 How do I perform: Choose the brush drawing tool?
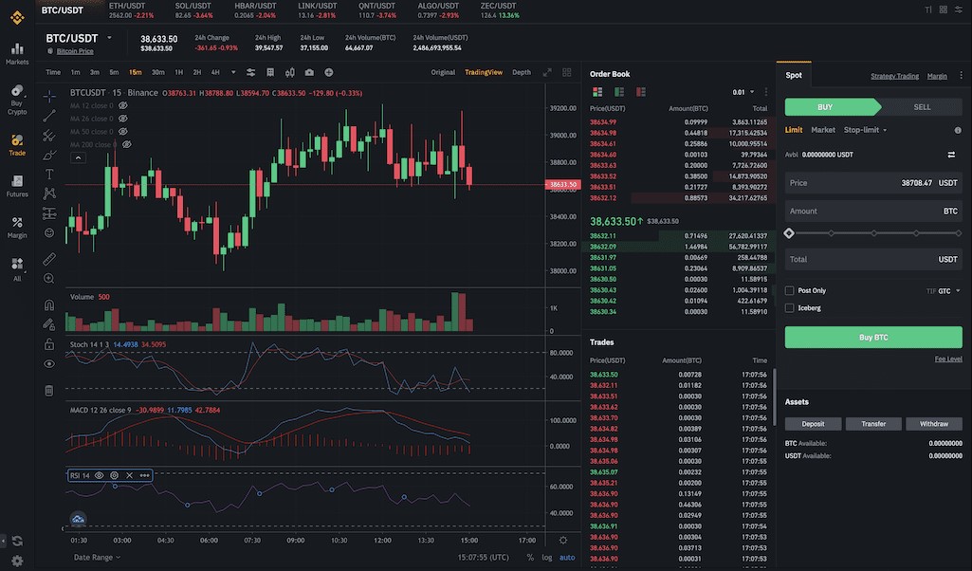[49, 155]
